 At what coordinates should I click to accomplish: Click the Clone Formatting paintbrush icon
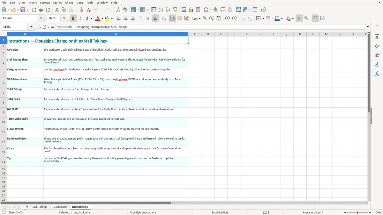pos(82,10)
